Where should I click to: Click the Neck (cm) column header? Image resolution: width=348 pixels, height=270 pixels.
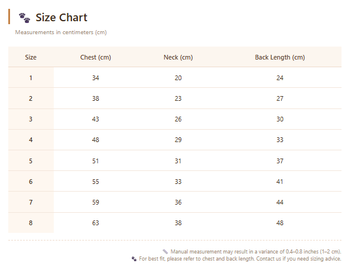pyautogui.click(x=178, y=57)
